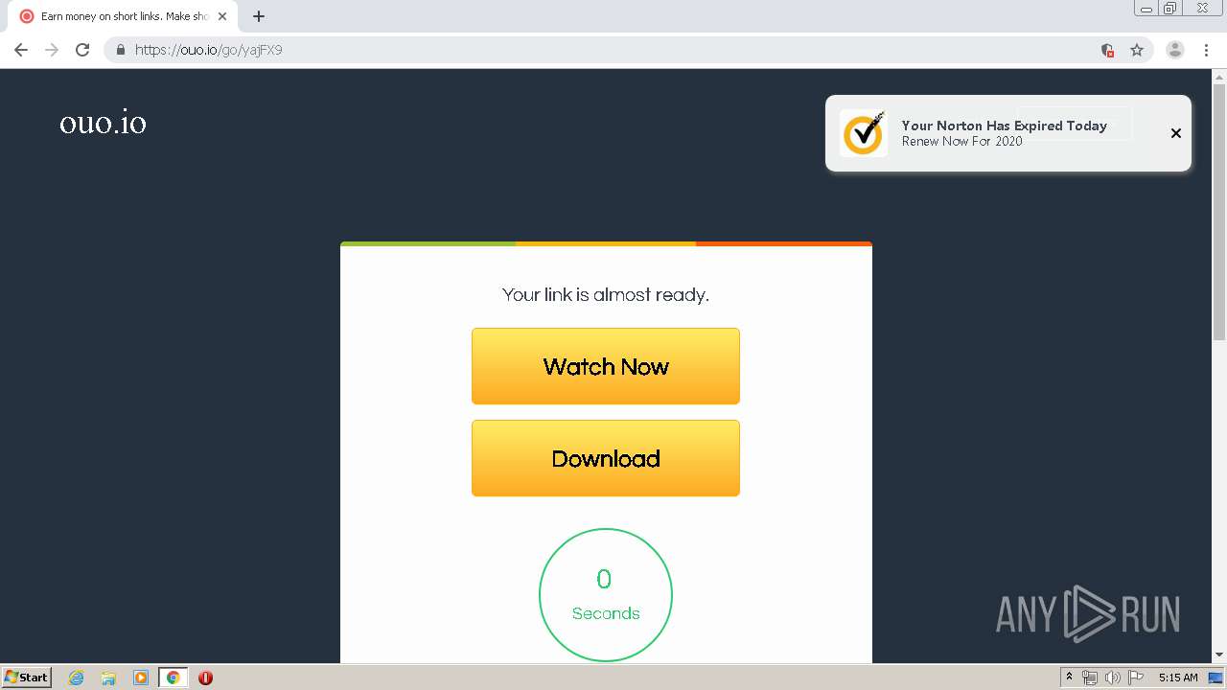
Task: Launch Internet Explorer from taskbar
Action: point(77,678)
